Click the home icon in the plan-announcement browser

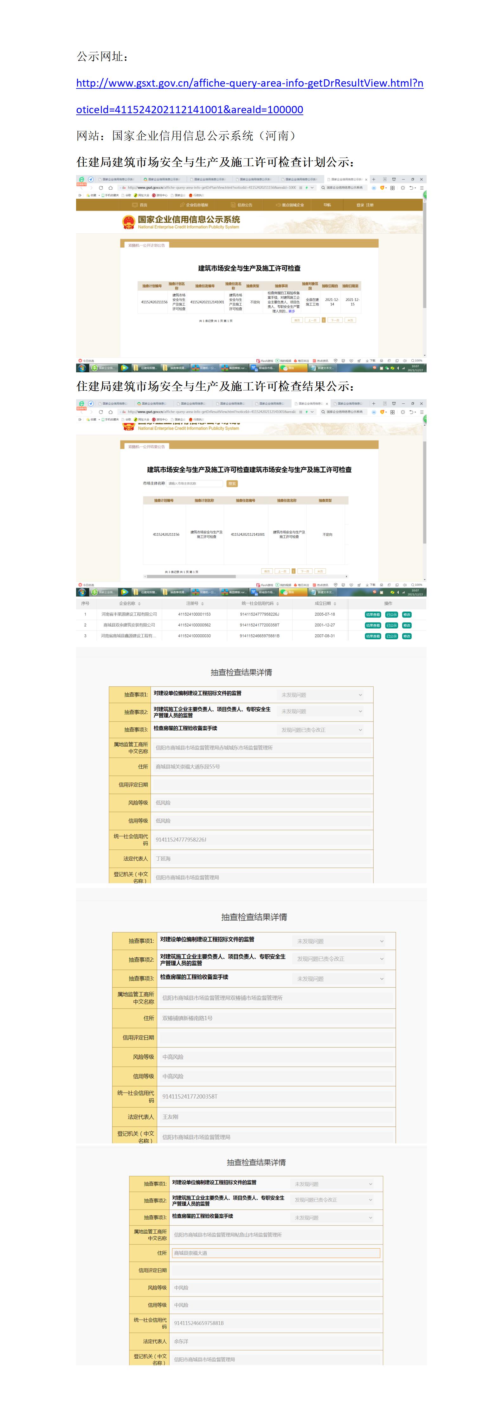[x=110, y=187]
